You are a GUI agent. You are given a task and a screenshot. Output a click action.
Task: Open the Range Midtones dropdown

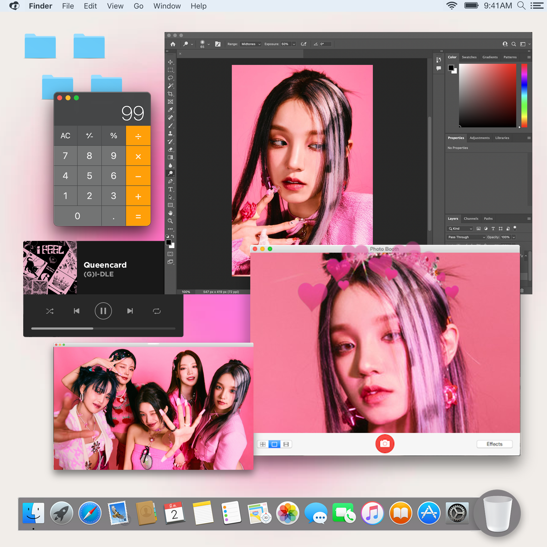coord(251,44)
